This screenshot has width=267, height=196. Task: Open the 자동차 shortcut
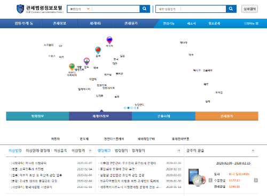(56, 139)
